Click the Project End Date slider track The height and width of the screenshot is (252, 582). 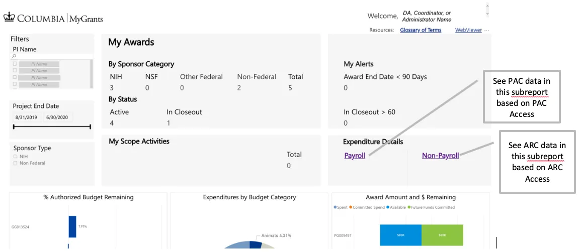(52, 127)
